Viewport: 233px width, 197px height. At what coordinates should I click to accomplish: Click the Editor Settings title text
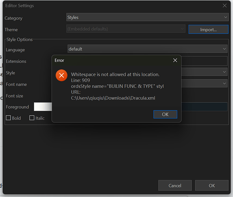pos(20,6)
